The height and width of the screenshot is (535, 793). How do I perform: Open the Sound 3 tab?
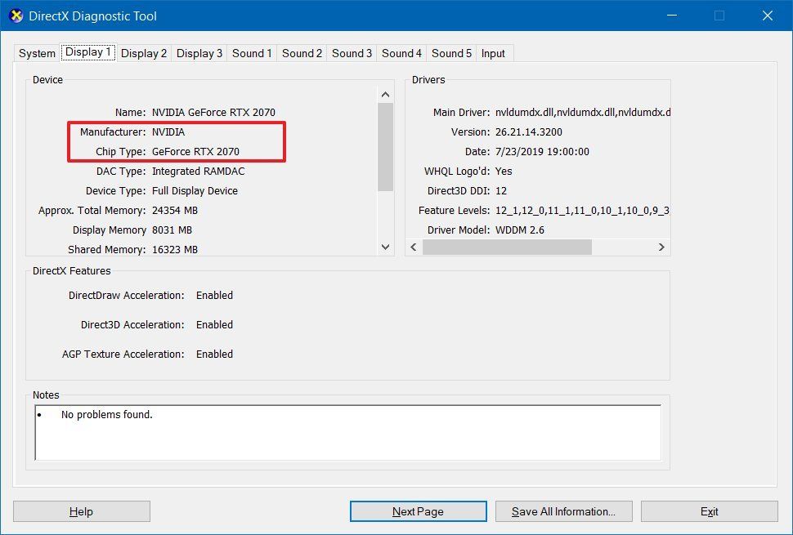pyautogui.click(x=352, y=53)
